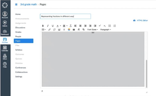The width and height of the screenshot is (156, 96).
Task: Open Announcements in course menu
Action: point(22,19)
